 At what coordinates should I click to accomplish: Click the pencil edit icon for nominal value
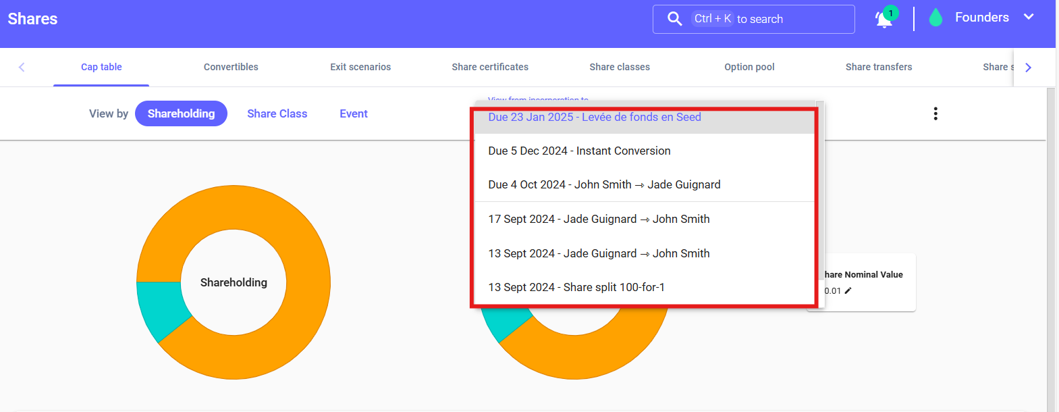pos(848,291)
